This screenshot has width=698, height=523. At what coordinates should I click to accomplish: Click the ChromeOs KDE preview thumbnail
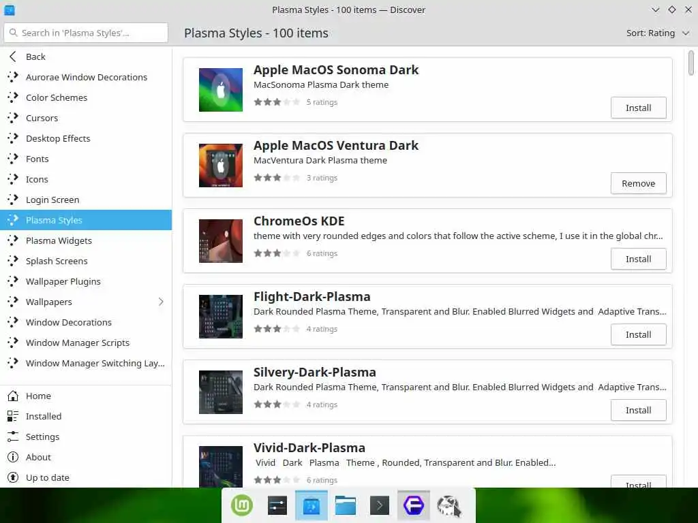pos(221,241)
